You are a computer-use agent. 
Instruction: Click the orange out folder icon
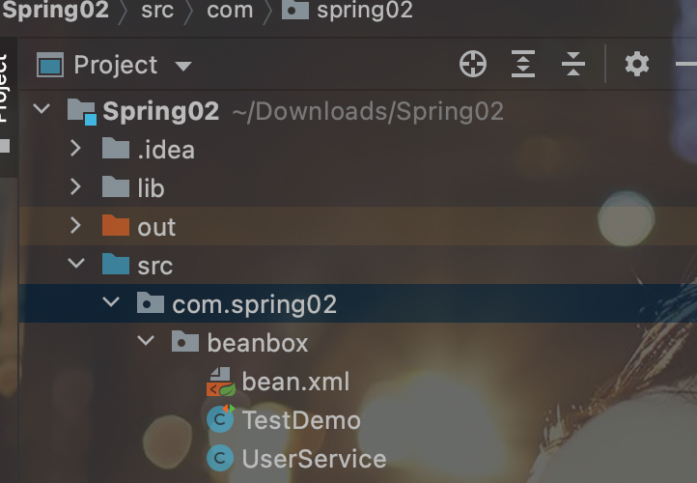point(116,225)
